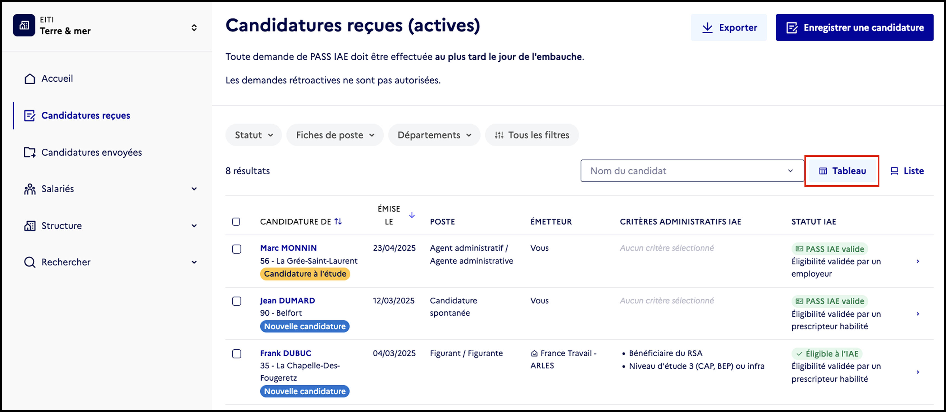
Task: Check the Jean DUMARD row checkbox
Action: 237,301
